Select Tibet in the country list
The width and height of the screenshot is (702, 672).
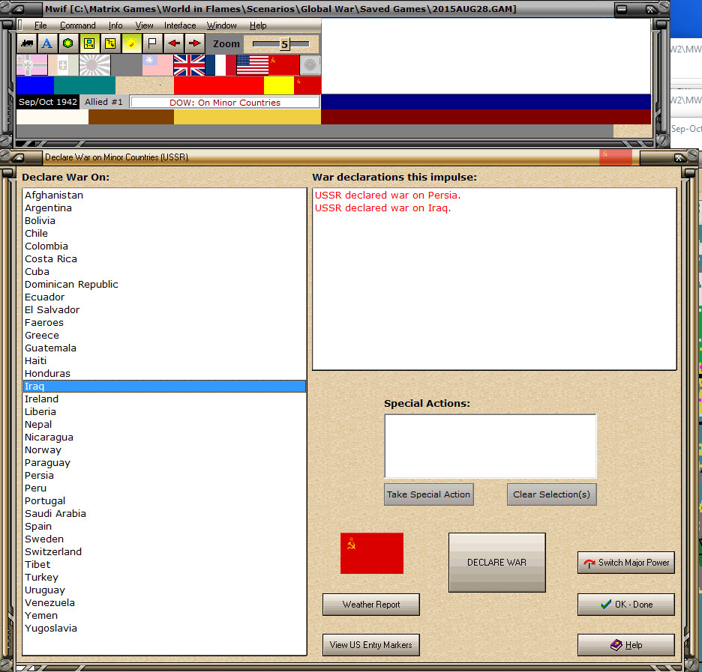pos(164,565)
